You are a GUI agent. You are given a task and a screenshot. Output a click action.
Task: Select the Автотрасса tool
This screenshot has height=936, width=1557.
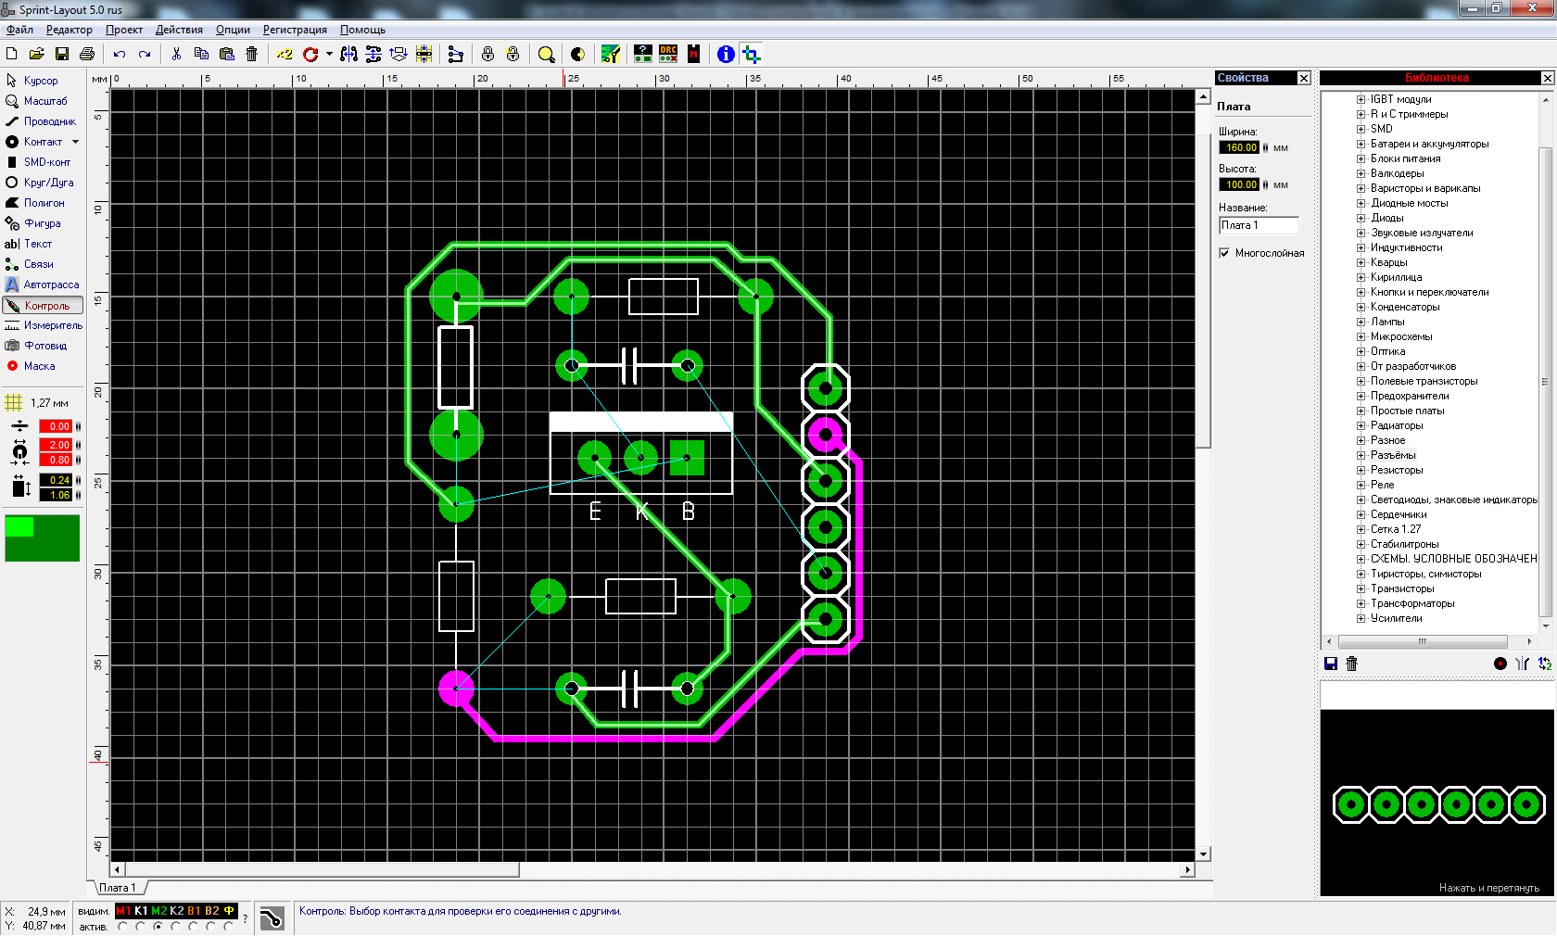coord(50,285)
